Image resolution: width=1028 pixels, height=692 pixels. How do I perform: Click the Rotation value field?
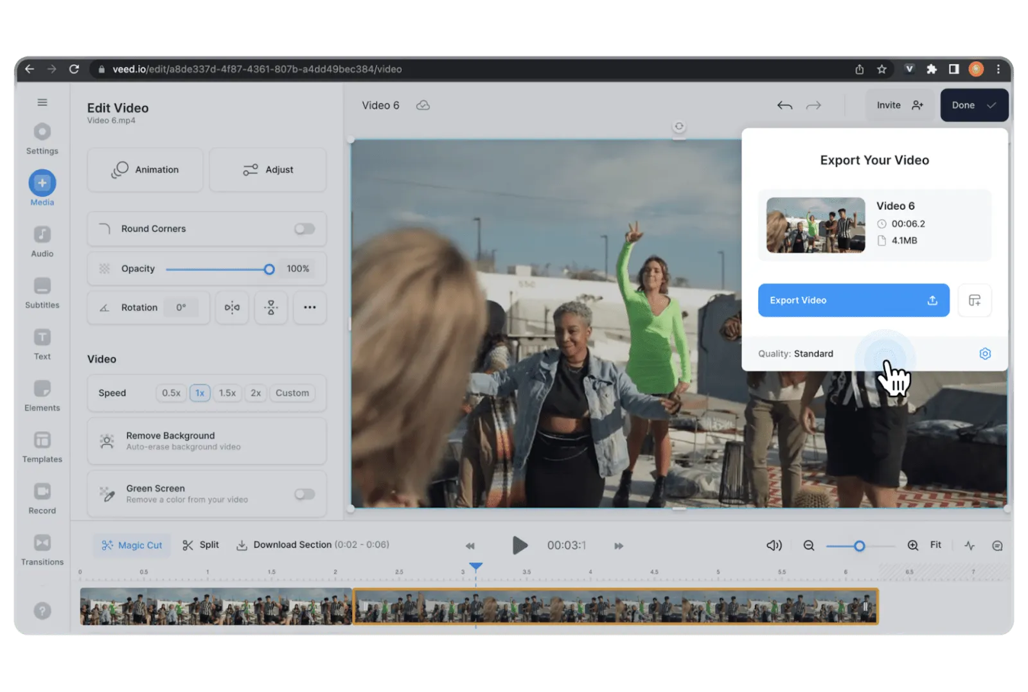pyautogui.click(x=181, y=308)
